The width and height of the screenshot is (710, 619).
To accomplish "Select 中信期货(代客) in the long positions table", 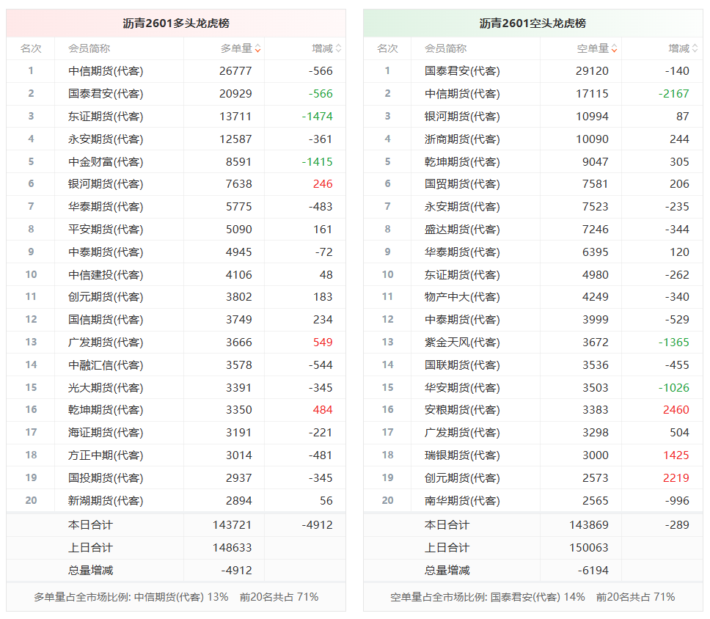I will point(106,71).
